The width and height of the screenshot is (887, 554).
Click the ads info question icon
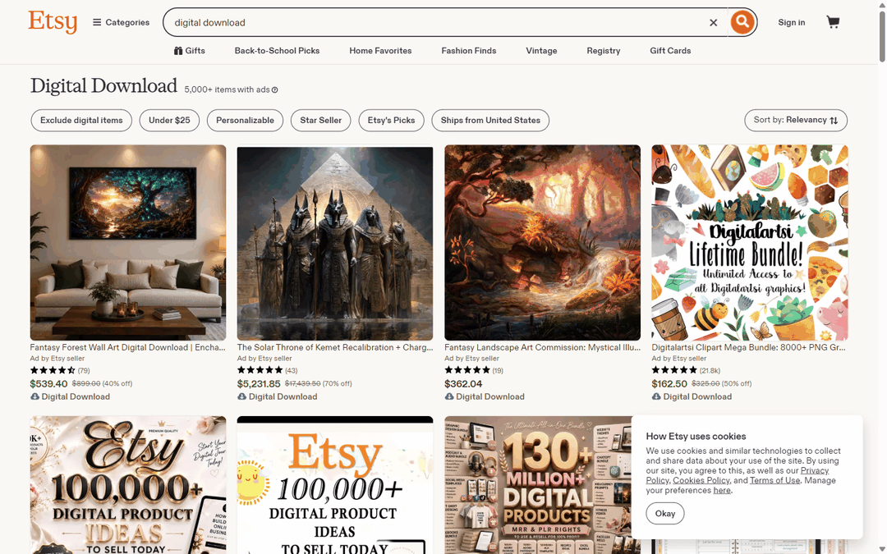(x=275, y=90)
